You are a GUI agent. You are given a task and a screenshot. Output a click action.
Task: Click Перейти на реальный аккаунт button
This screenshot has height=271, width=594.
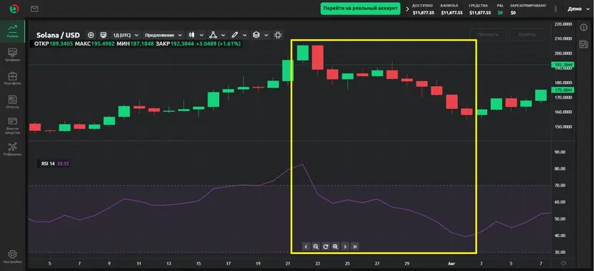361,9
